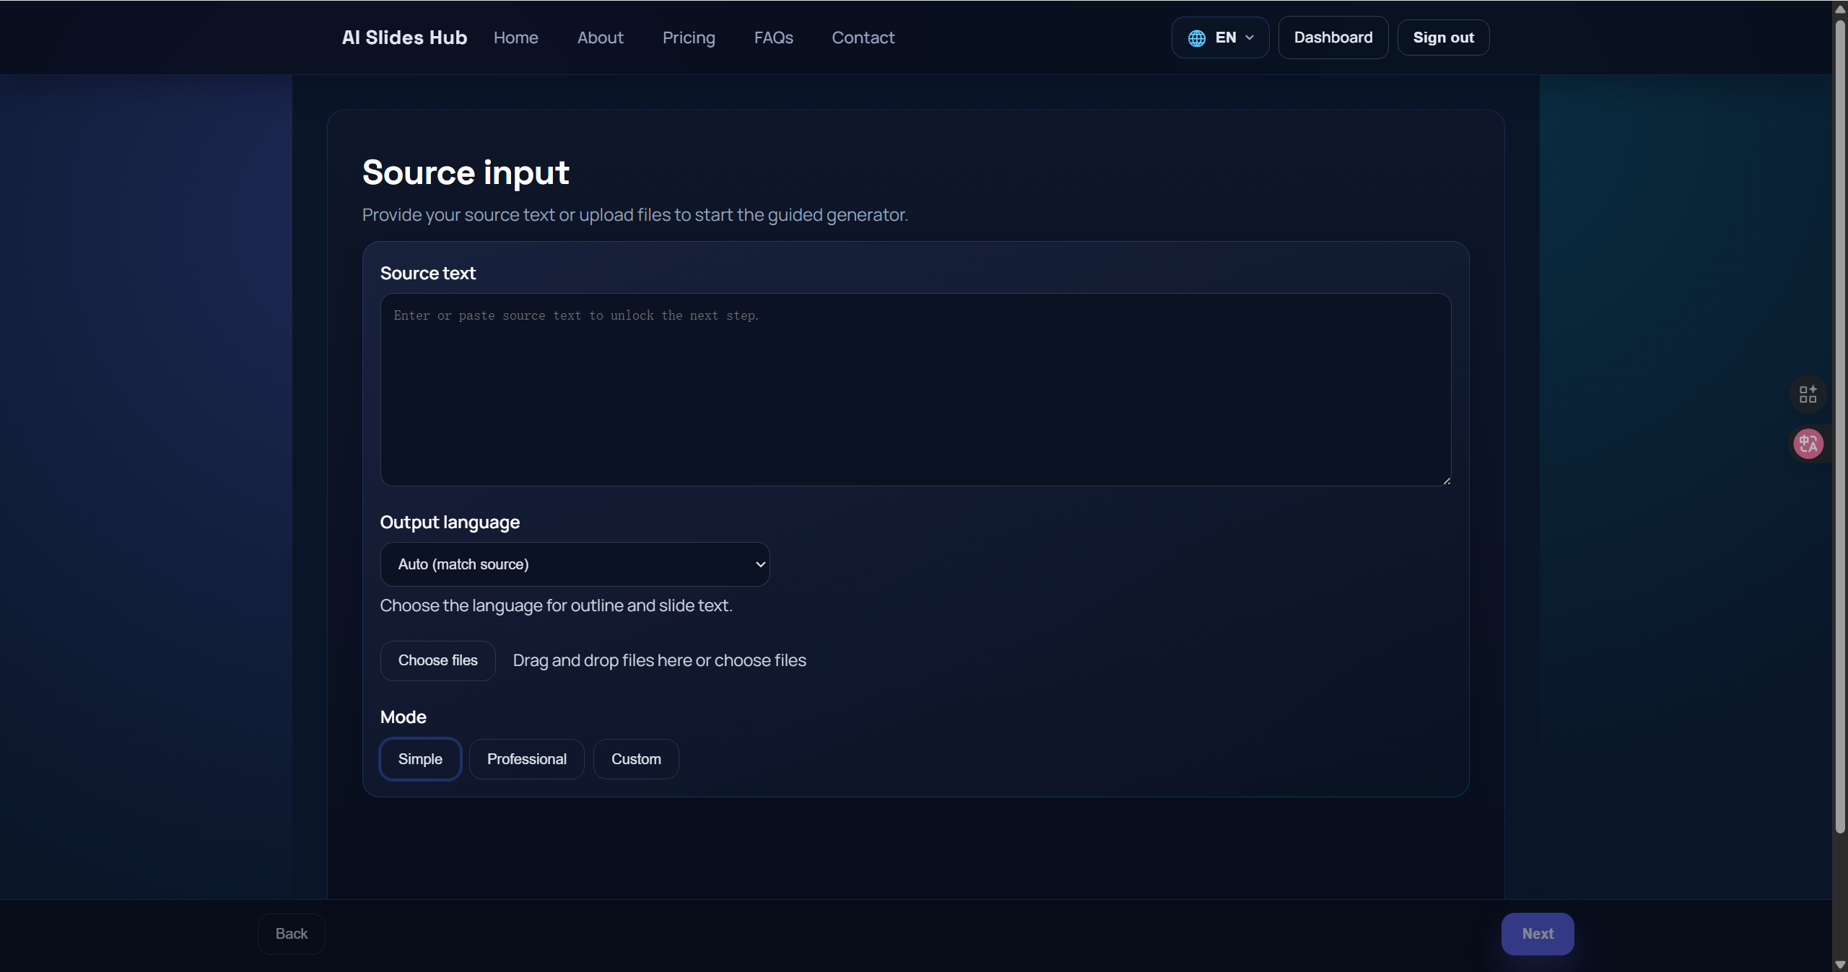
Task: Navigate to the Pricing page
Action: (x=689, y=38)
